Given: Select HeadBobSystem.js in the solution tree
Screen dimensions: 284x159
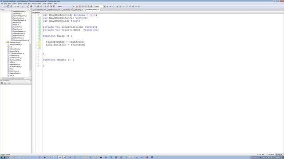Looking at the screenshot, I should tap(19, 11).
